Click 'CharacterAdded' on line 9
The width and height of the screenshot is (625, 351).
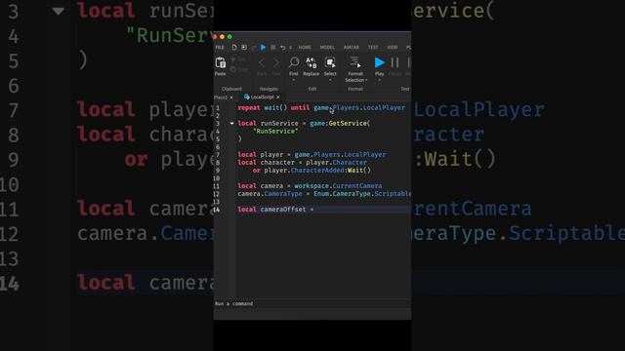coord(317,171)
